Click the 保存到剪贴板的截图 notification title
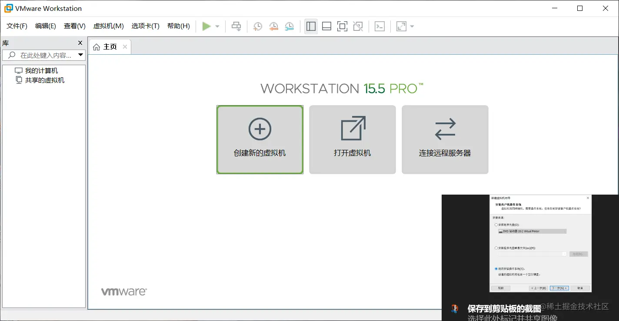The width and height of the screenshot is (619, 321). click(504, 308)
